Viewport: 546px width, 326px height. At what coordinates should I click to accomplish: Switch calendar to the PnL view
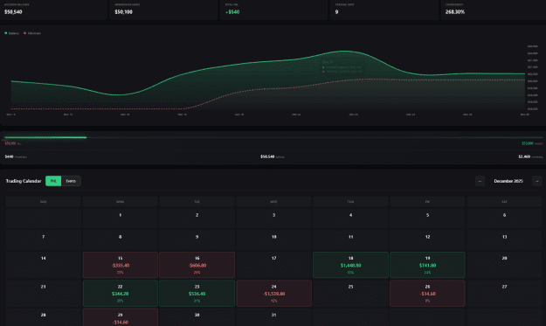53,181
